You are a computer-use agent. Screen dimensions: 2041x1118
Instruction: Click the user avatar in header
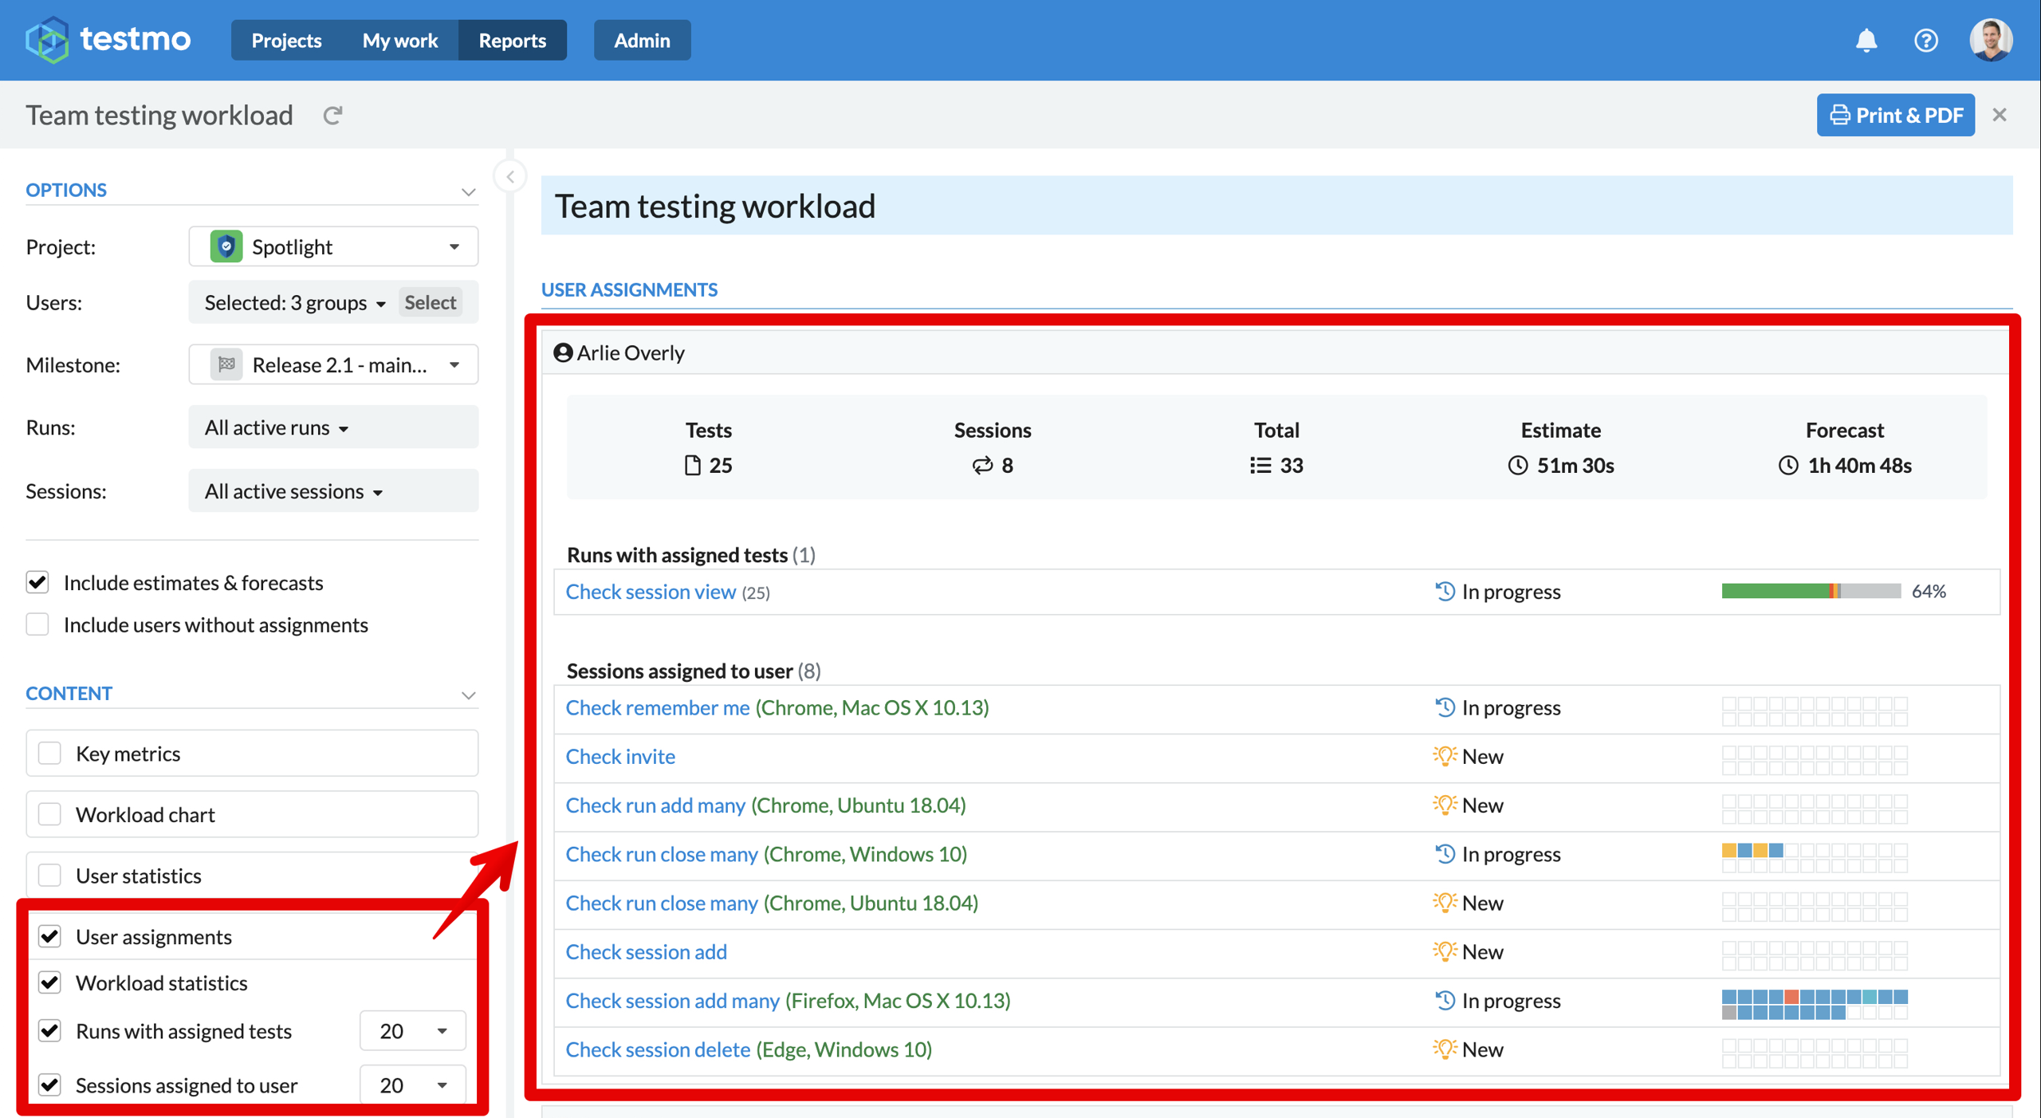pos(1990,40)
